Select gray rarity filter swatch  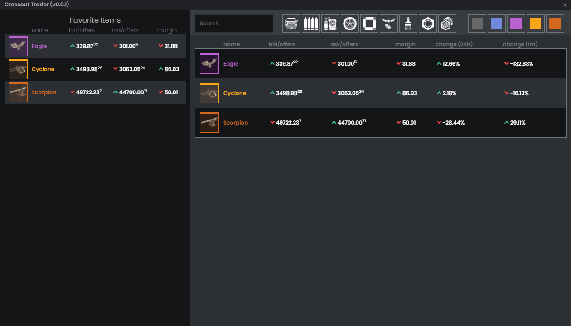tap(477, 24)
